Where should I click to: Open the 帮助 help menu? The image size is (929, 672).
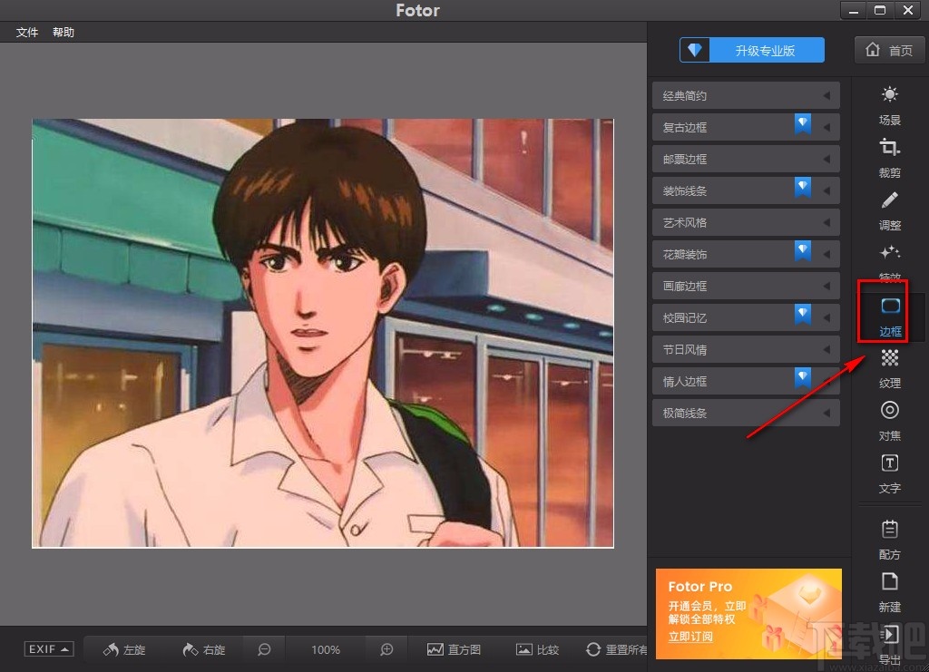pyautogui.click(x=64, y=32)
